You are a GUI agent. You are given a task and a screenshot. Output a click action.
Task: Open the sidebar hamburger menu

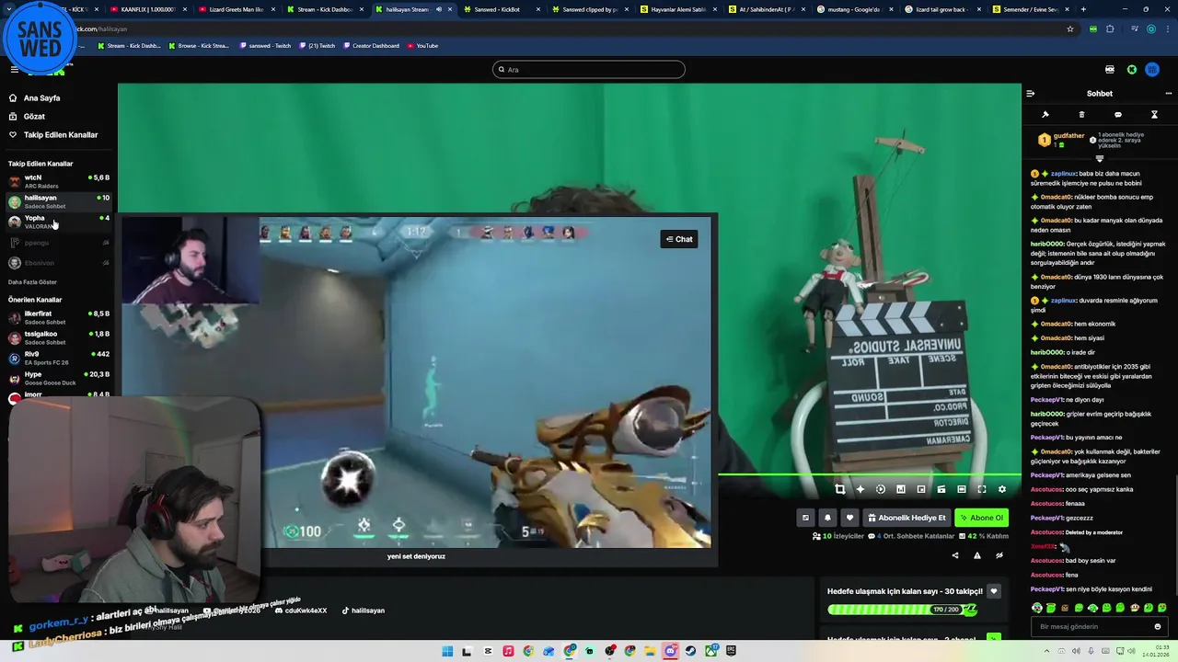(x=14, y=70)
